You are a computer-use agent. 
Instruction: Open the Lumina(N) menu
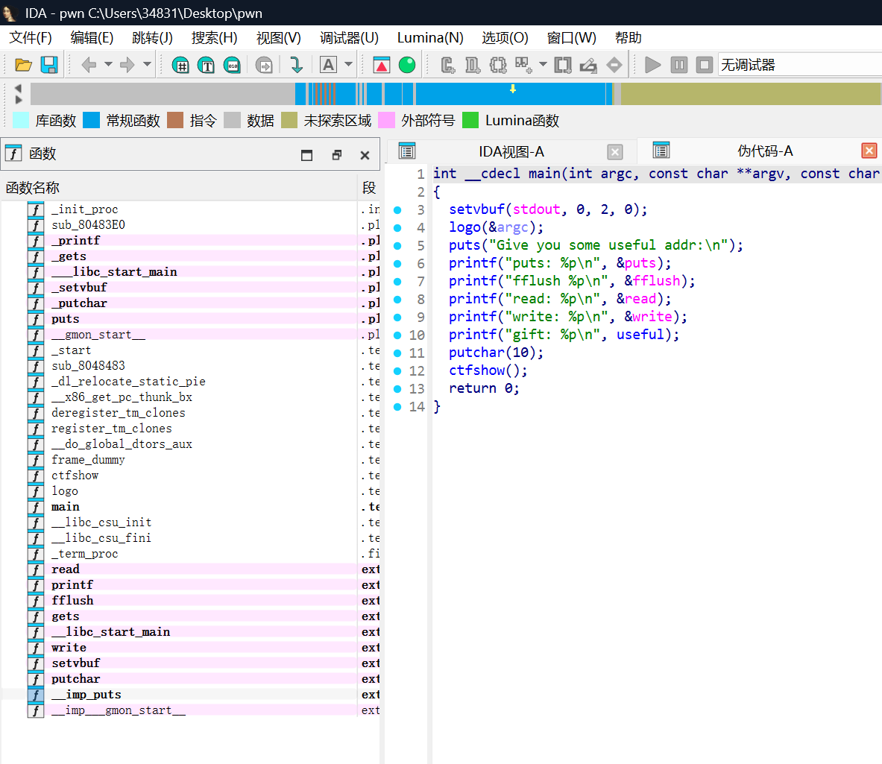coord(430,38)
